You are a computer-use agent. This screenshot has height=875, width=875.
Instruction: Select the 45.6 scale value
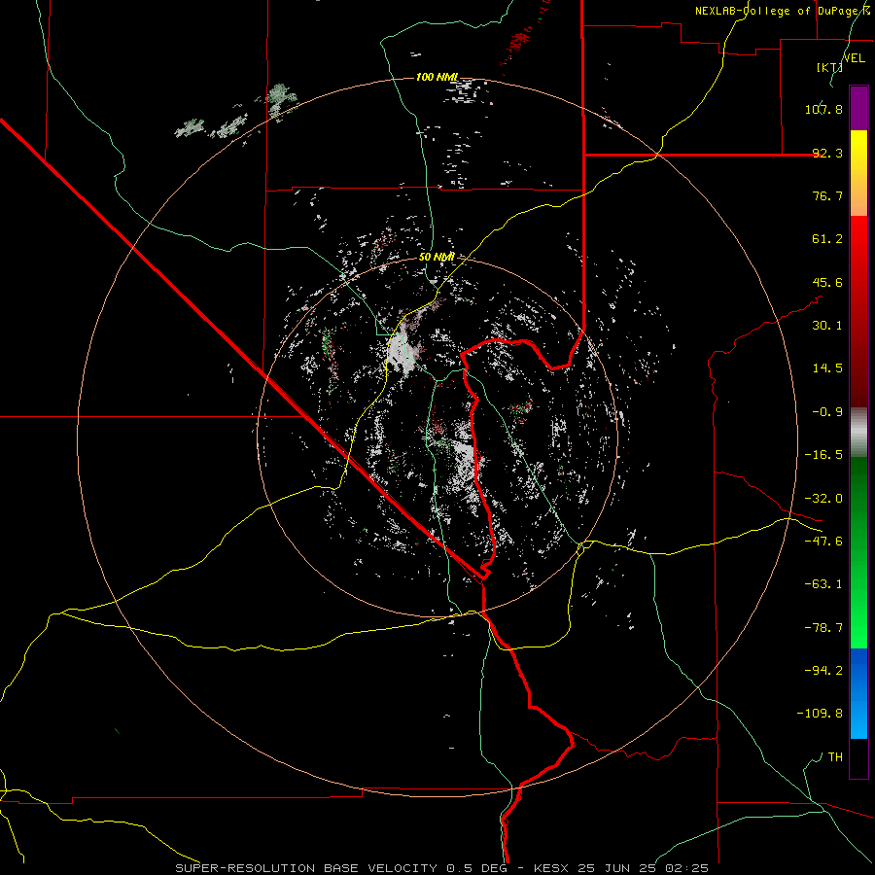click(827, 282)
